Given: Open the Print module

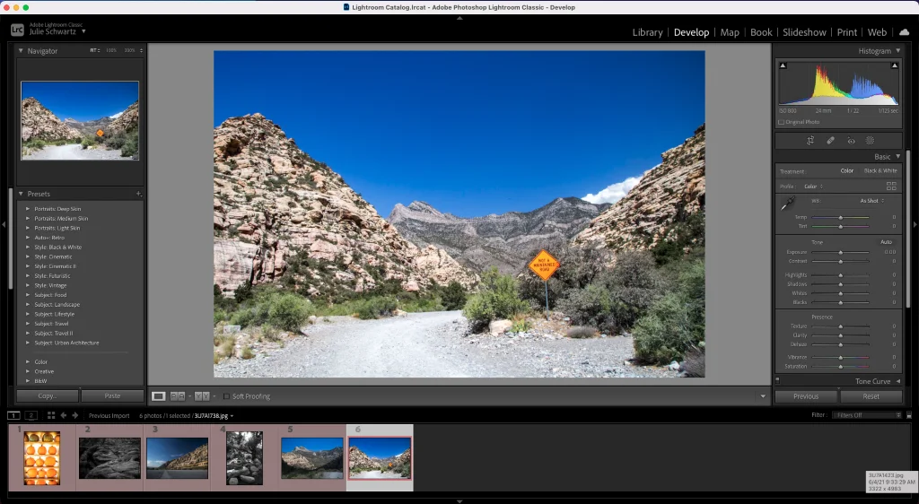Looking at the screenshot, I should tap(846, 32).
